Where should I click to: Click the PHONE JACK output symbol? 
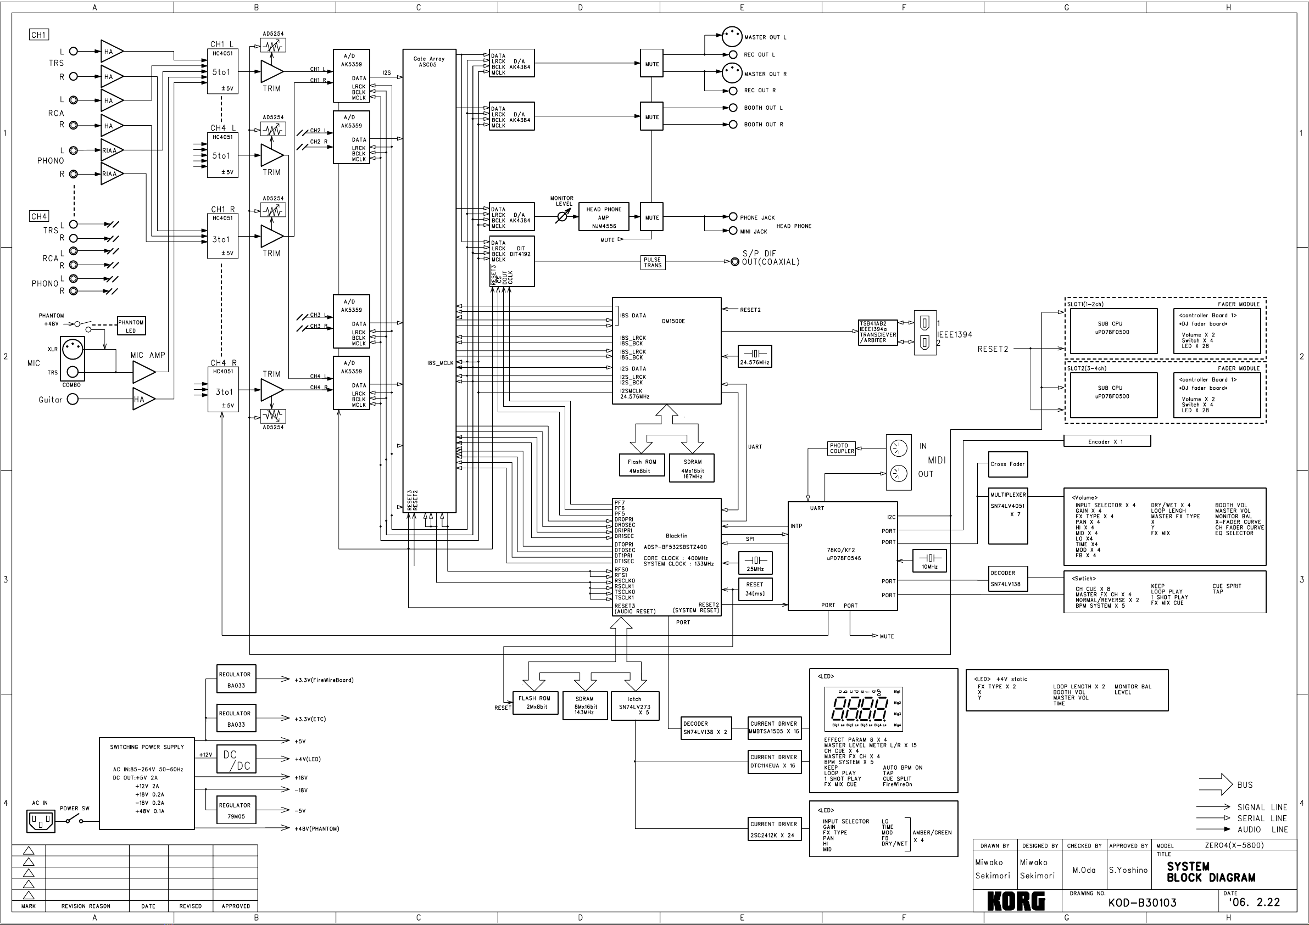pos(733,217)
